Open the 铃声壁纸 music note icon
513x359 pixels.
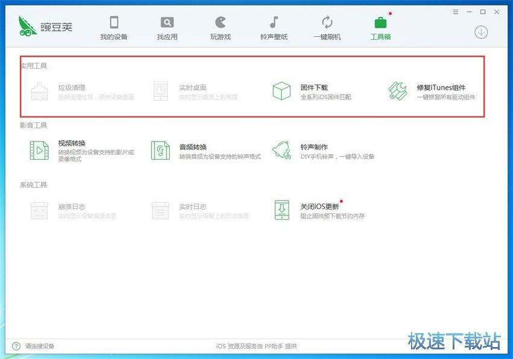pos(274,22)
